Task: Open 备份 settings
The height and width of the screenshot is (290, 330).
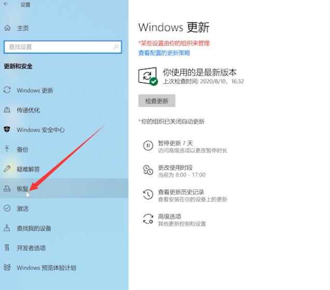Action: pyautogui.click(x=22, y=150)
